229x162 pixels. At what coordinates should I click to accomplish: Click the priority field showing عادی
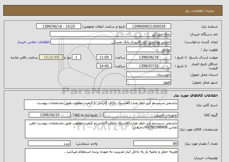pyautogui.click(x=152, y=50)
